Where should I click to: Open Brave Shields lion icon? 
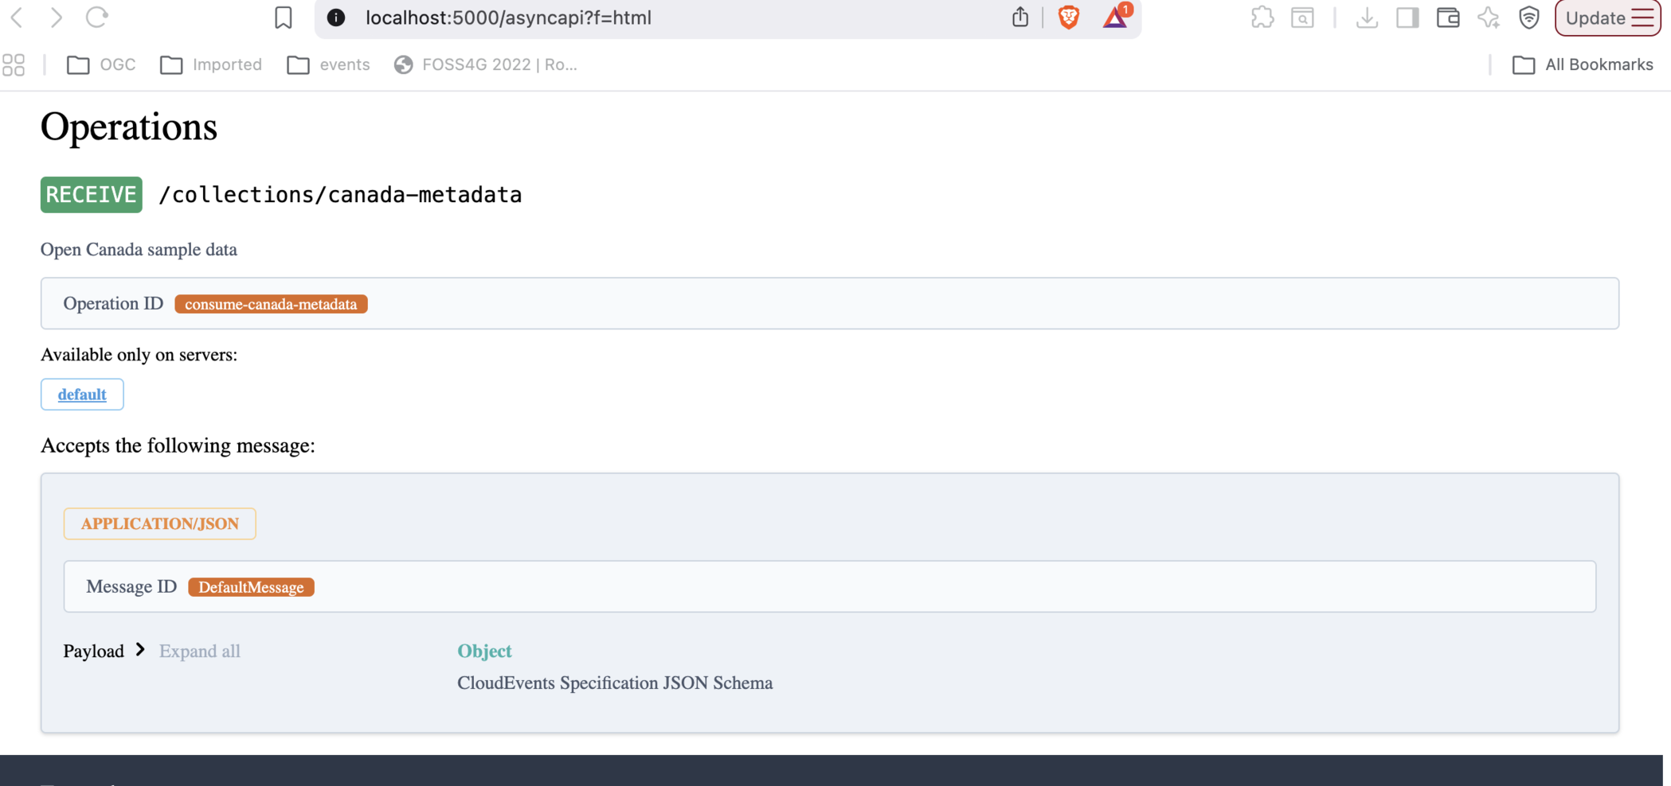pyautogui.click(x=1068, y=18)
